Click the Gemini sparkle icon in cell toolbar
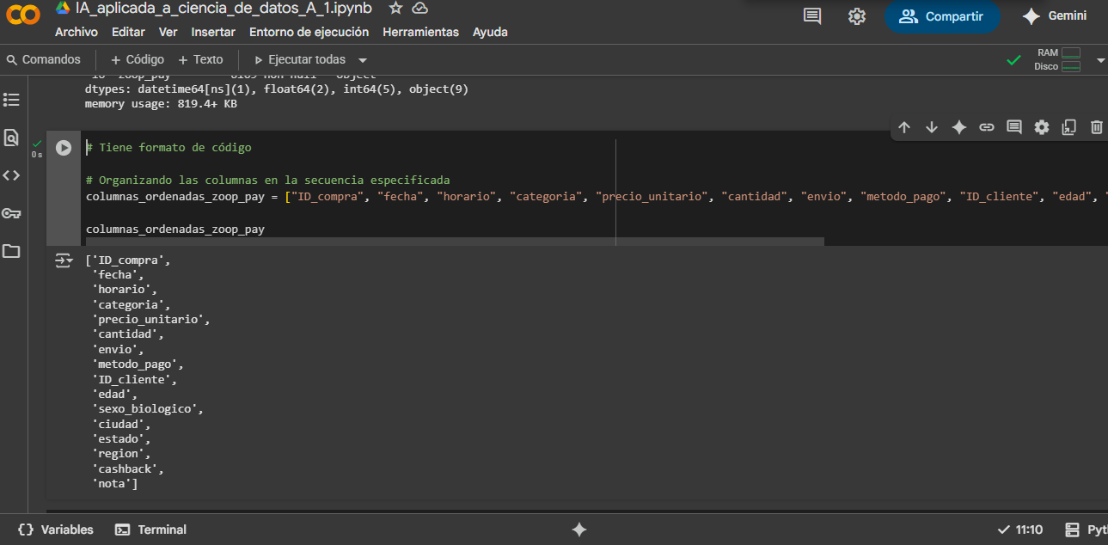The width and height of the screenshot is (1108, 545). (x=959, y=127)
